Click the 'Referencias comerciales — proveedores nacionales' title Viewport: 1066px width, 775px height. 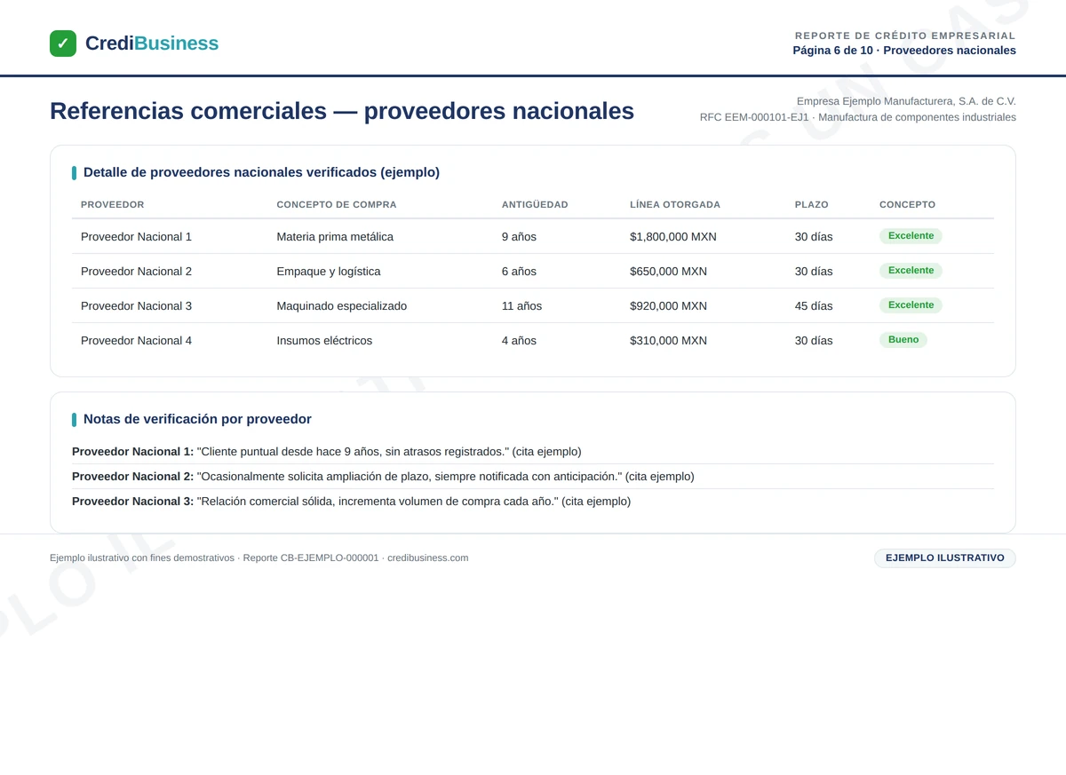[x=342, y=111]
